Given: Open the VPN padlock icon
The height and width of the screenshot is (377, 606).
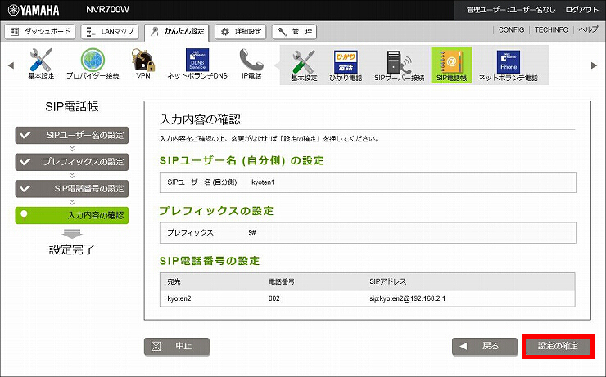Looking at the screenshot, I should tap(143, 64).
